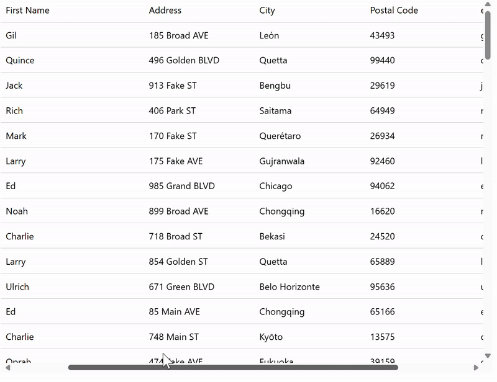Click the horizontal scrollbar left arrow

(9, 368)
